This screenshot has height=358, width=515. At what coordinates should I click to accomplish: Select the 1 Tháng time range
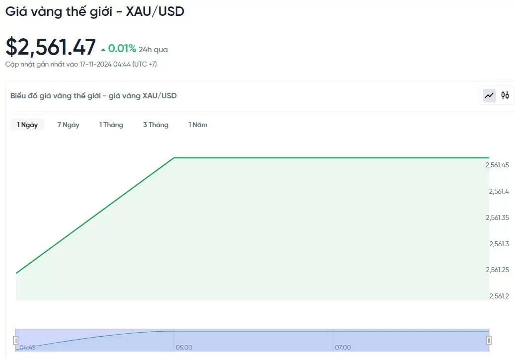111,125
